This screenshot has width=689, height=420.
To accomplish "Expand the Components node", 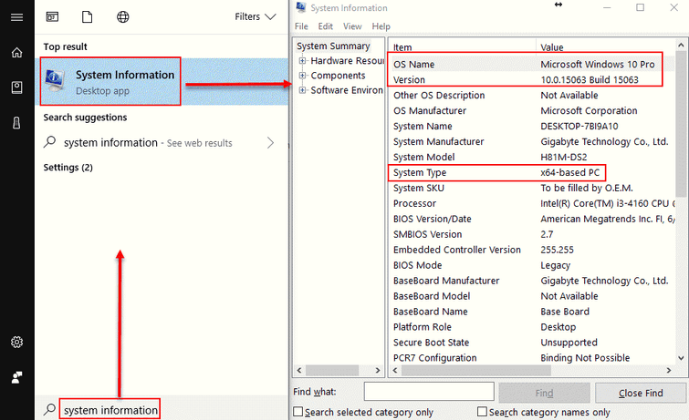I will coord(302,76).
